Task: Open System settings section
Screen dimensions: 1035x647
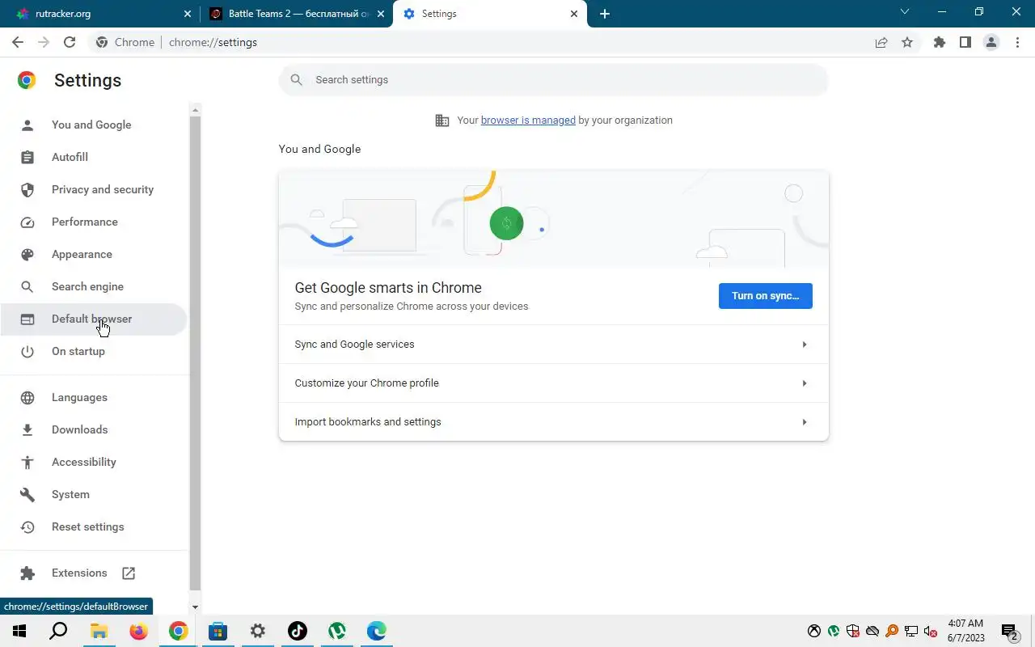Action: pos(93,494)
